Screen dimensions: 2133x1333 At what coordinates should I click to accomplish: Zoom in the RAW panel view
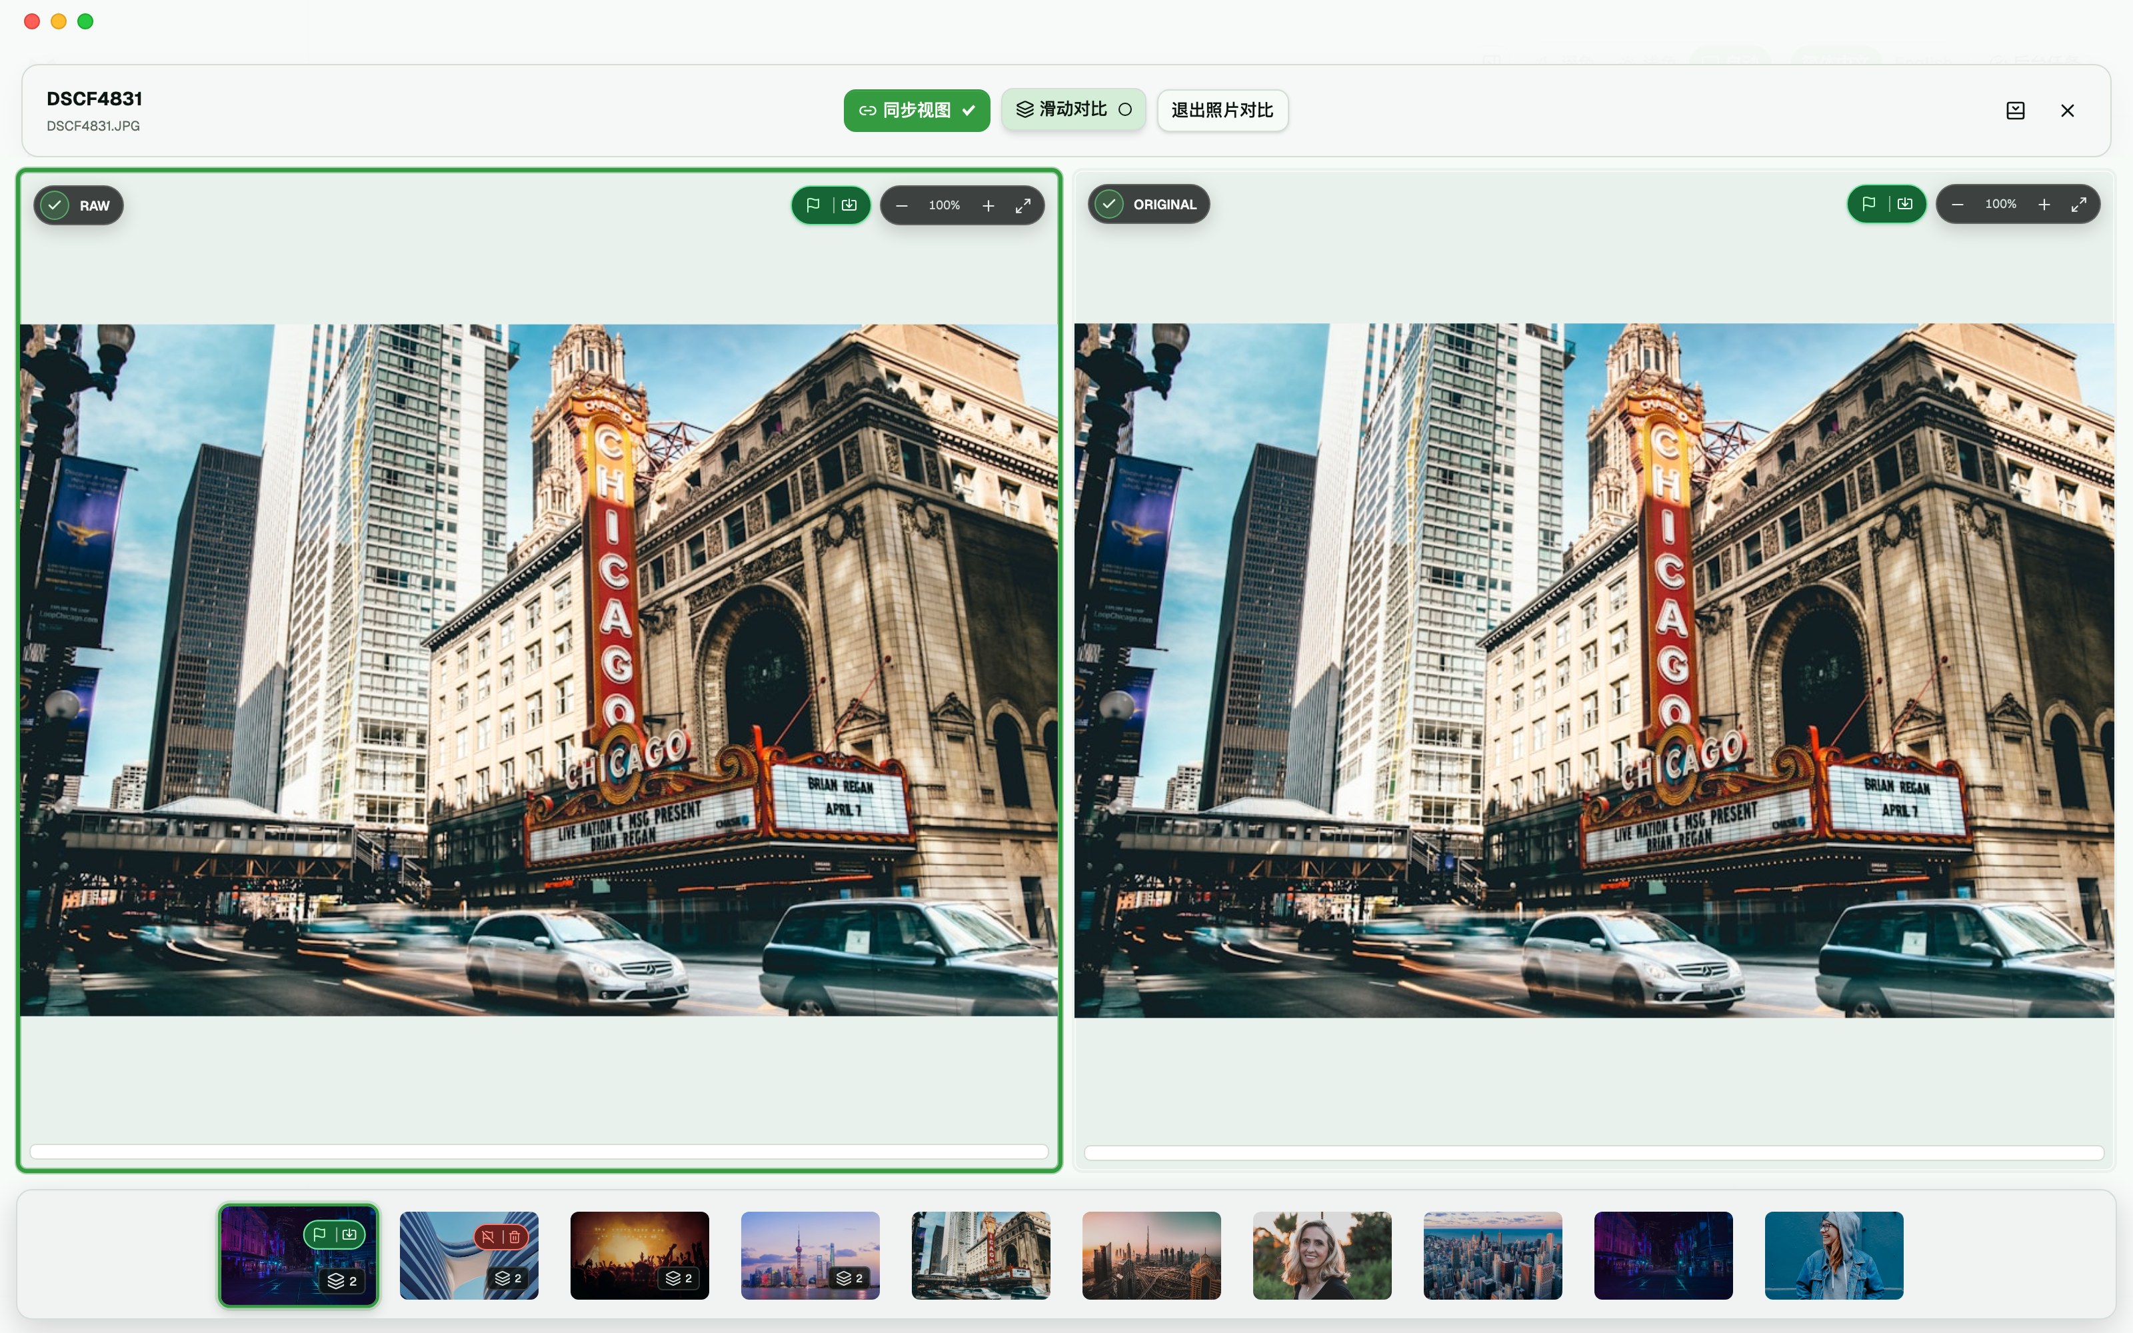click(x=988, y=205)
